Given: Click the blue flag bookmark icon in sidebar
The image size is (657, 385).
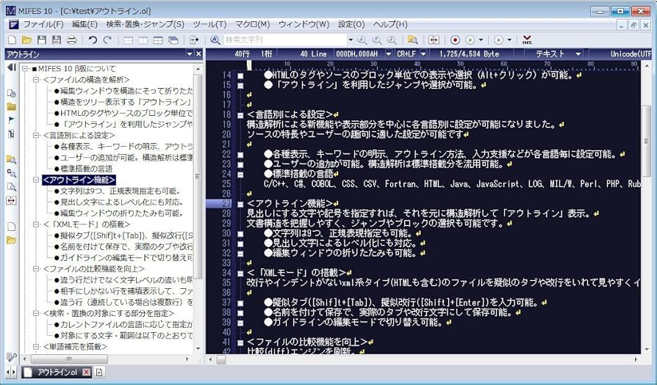Looking at the screenshot, I should [11, 120].
